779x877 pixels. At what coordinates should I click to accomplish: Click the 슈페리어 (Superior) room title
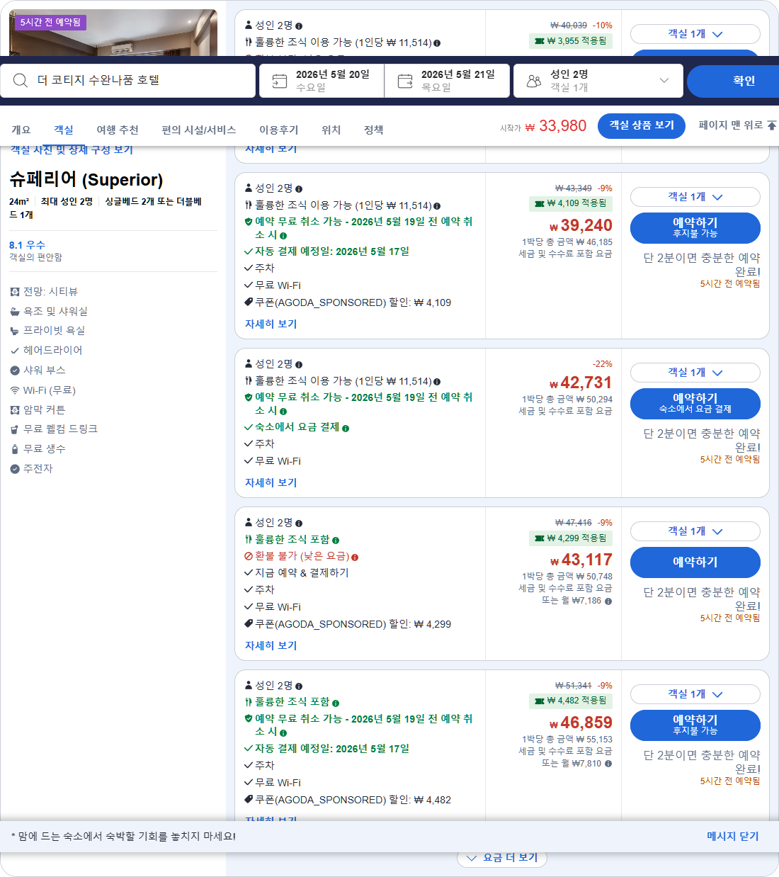pos(86,179)
